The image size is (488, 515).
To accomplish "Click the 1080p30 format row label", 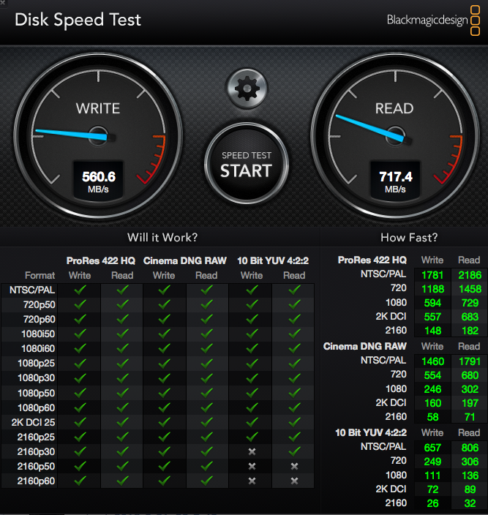I will click(x=37, y=378).
